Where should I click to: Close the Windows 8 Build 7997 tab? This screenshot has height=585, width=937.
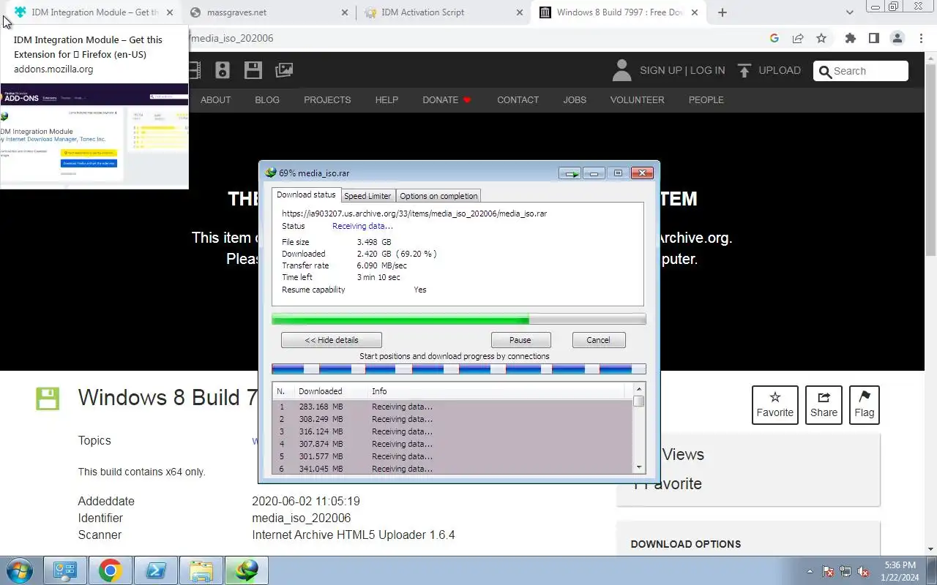pos(695,12)
